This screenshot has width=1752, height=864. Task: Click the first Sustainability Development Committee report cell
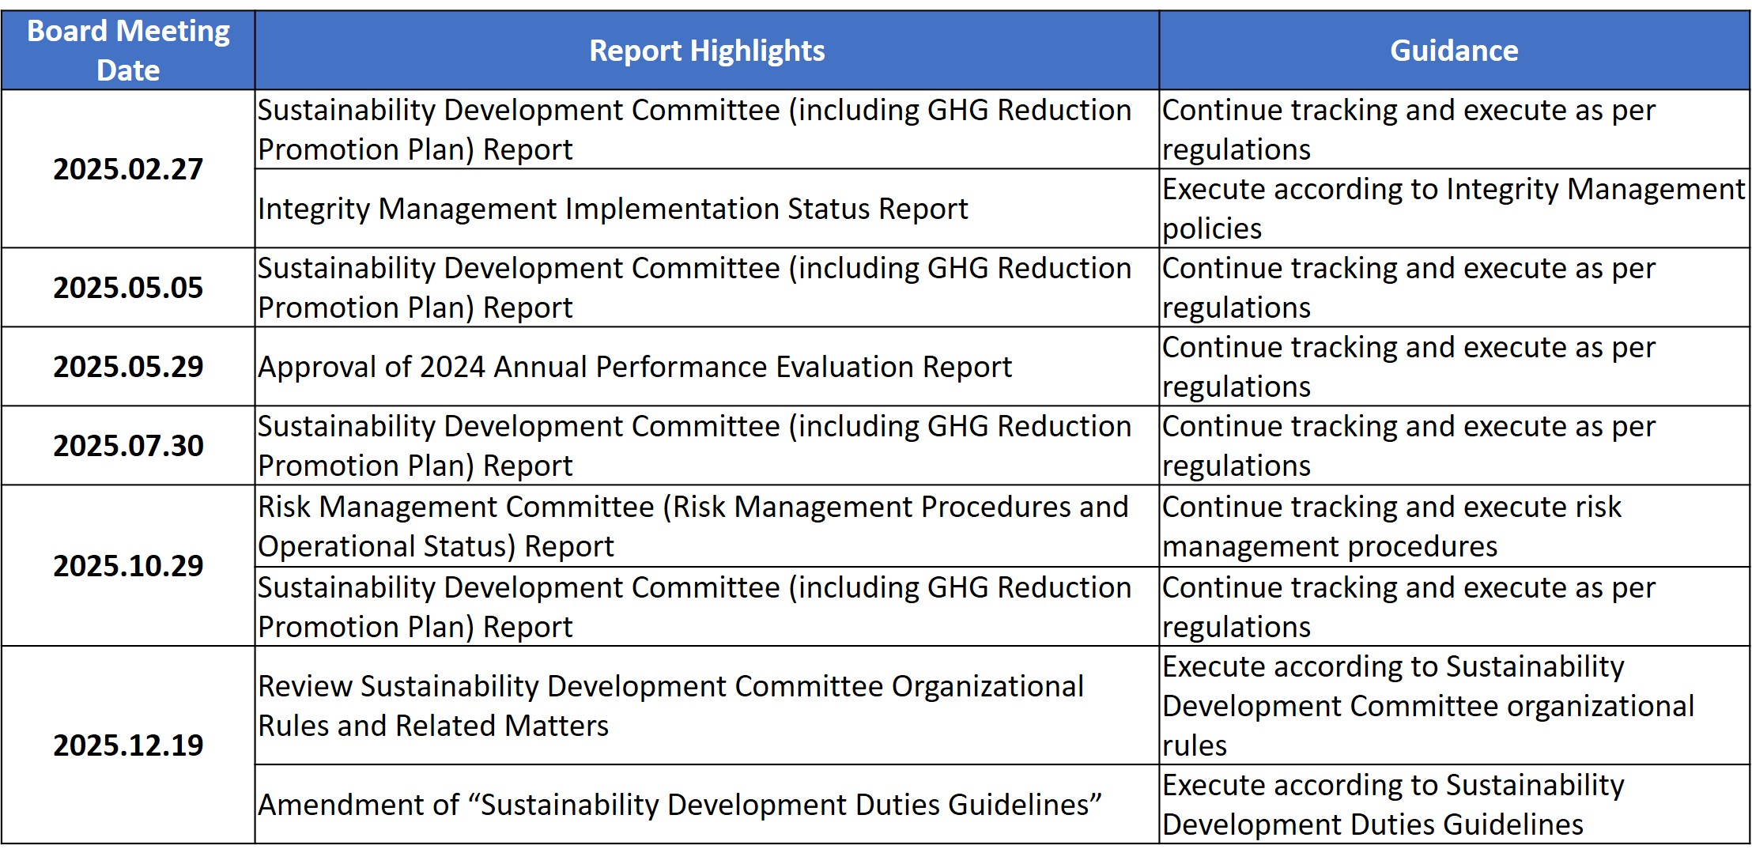coord(693,130)
